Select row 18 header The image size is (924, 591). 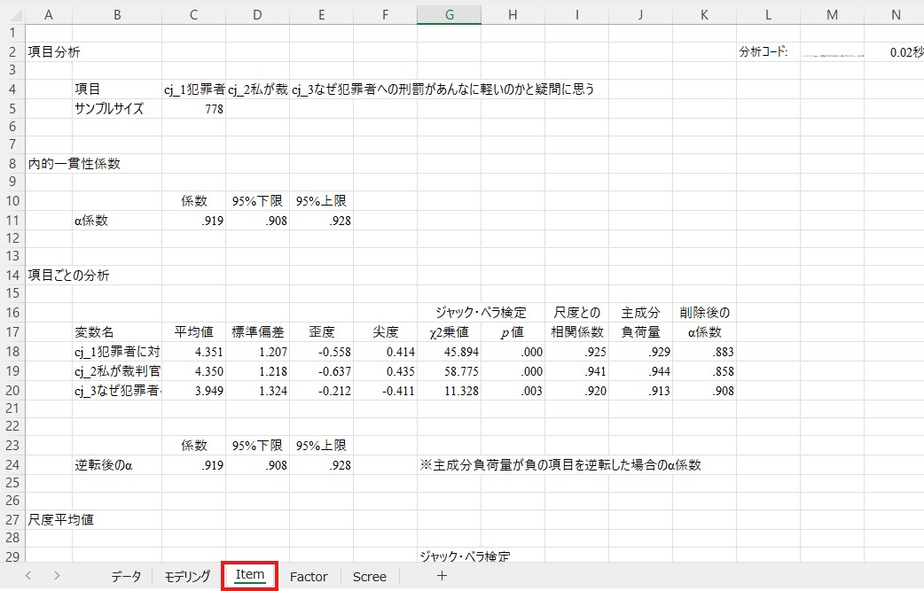tap(12, 352)
